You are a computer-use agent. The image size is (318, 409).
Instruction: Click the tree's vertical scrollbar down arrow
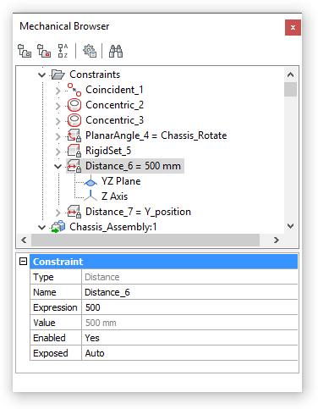tap(290, 226)
